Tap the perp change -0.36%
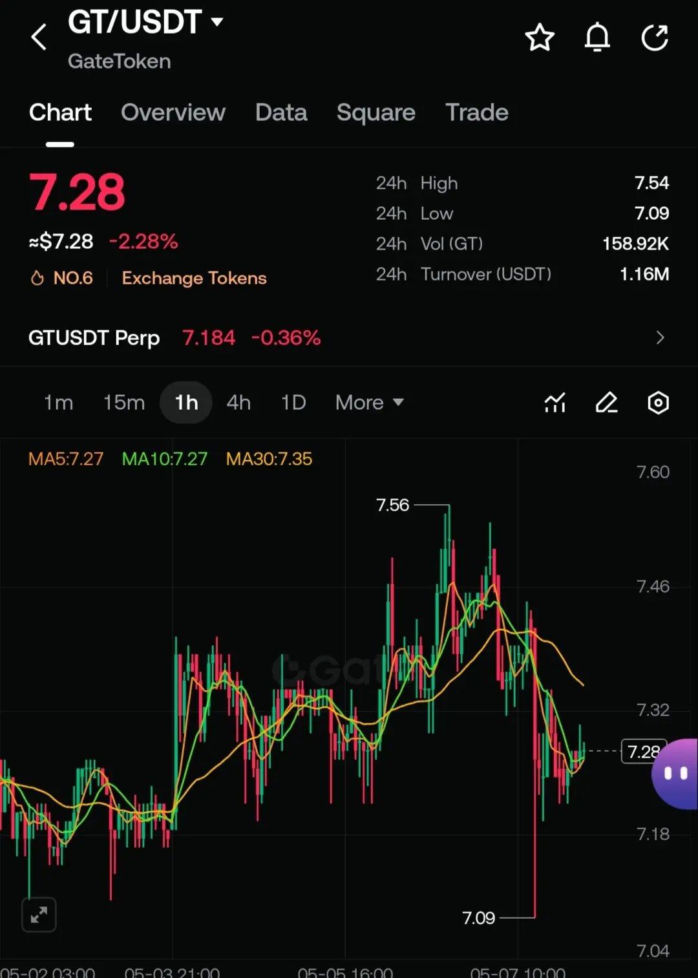The height and width of the screenshot is (978, 698). coord(286,337)
